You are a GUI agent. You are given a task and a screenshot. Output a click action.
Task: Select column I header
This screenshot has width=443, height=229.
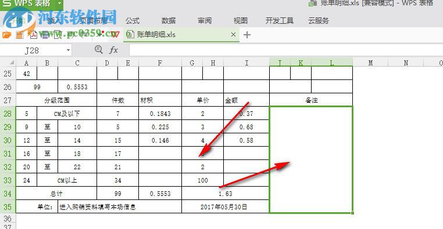pos(246,63)
